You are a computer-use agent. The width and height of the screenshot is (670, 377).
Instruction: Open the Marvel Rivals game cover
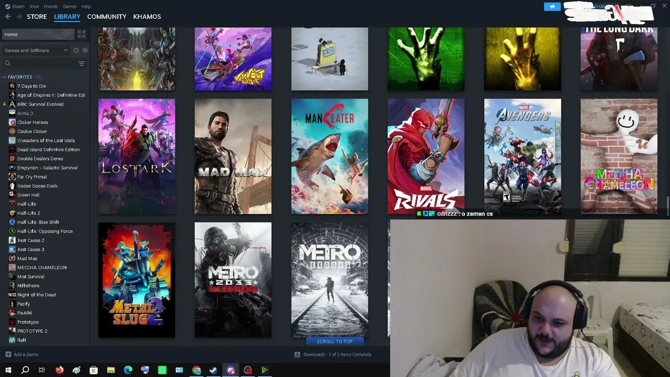tap(426, 156)
